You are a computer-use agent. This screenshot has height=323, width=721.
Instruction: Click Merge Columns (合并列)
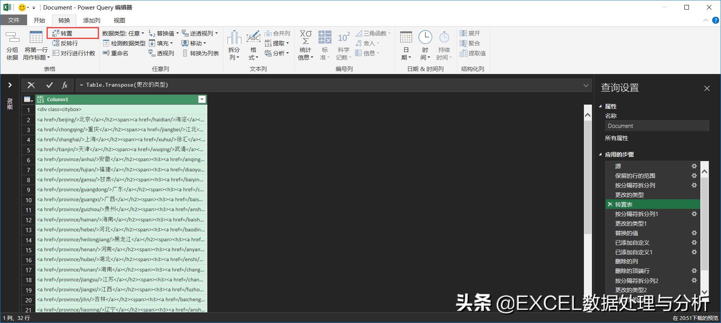tap(277, 33)
